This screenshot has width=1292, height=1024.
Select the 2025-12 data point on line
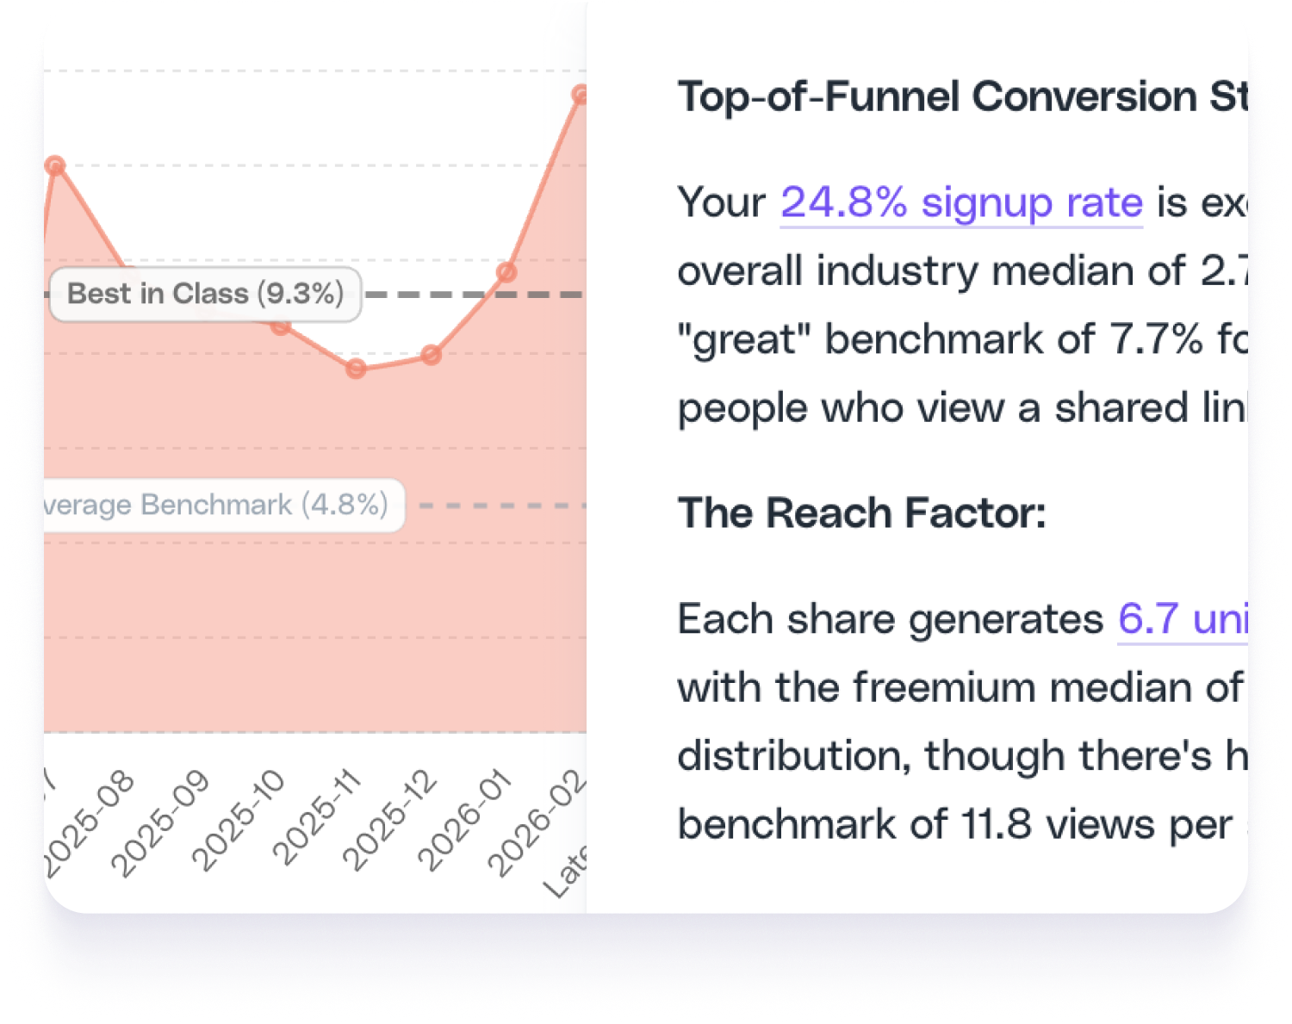pyautogui.click(x=432, y=355)
